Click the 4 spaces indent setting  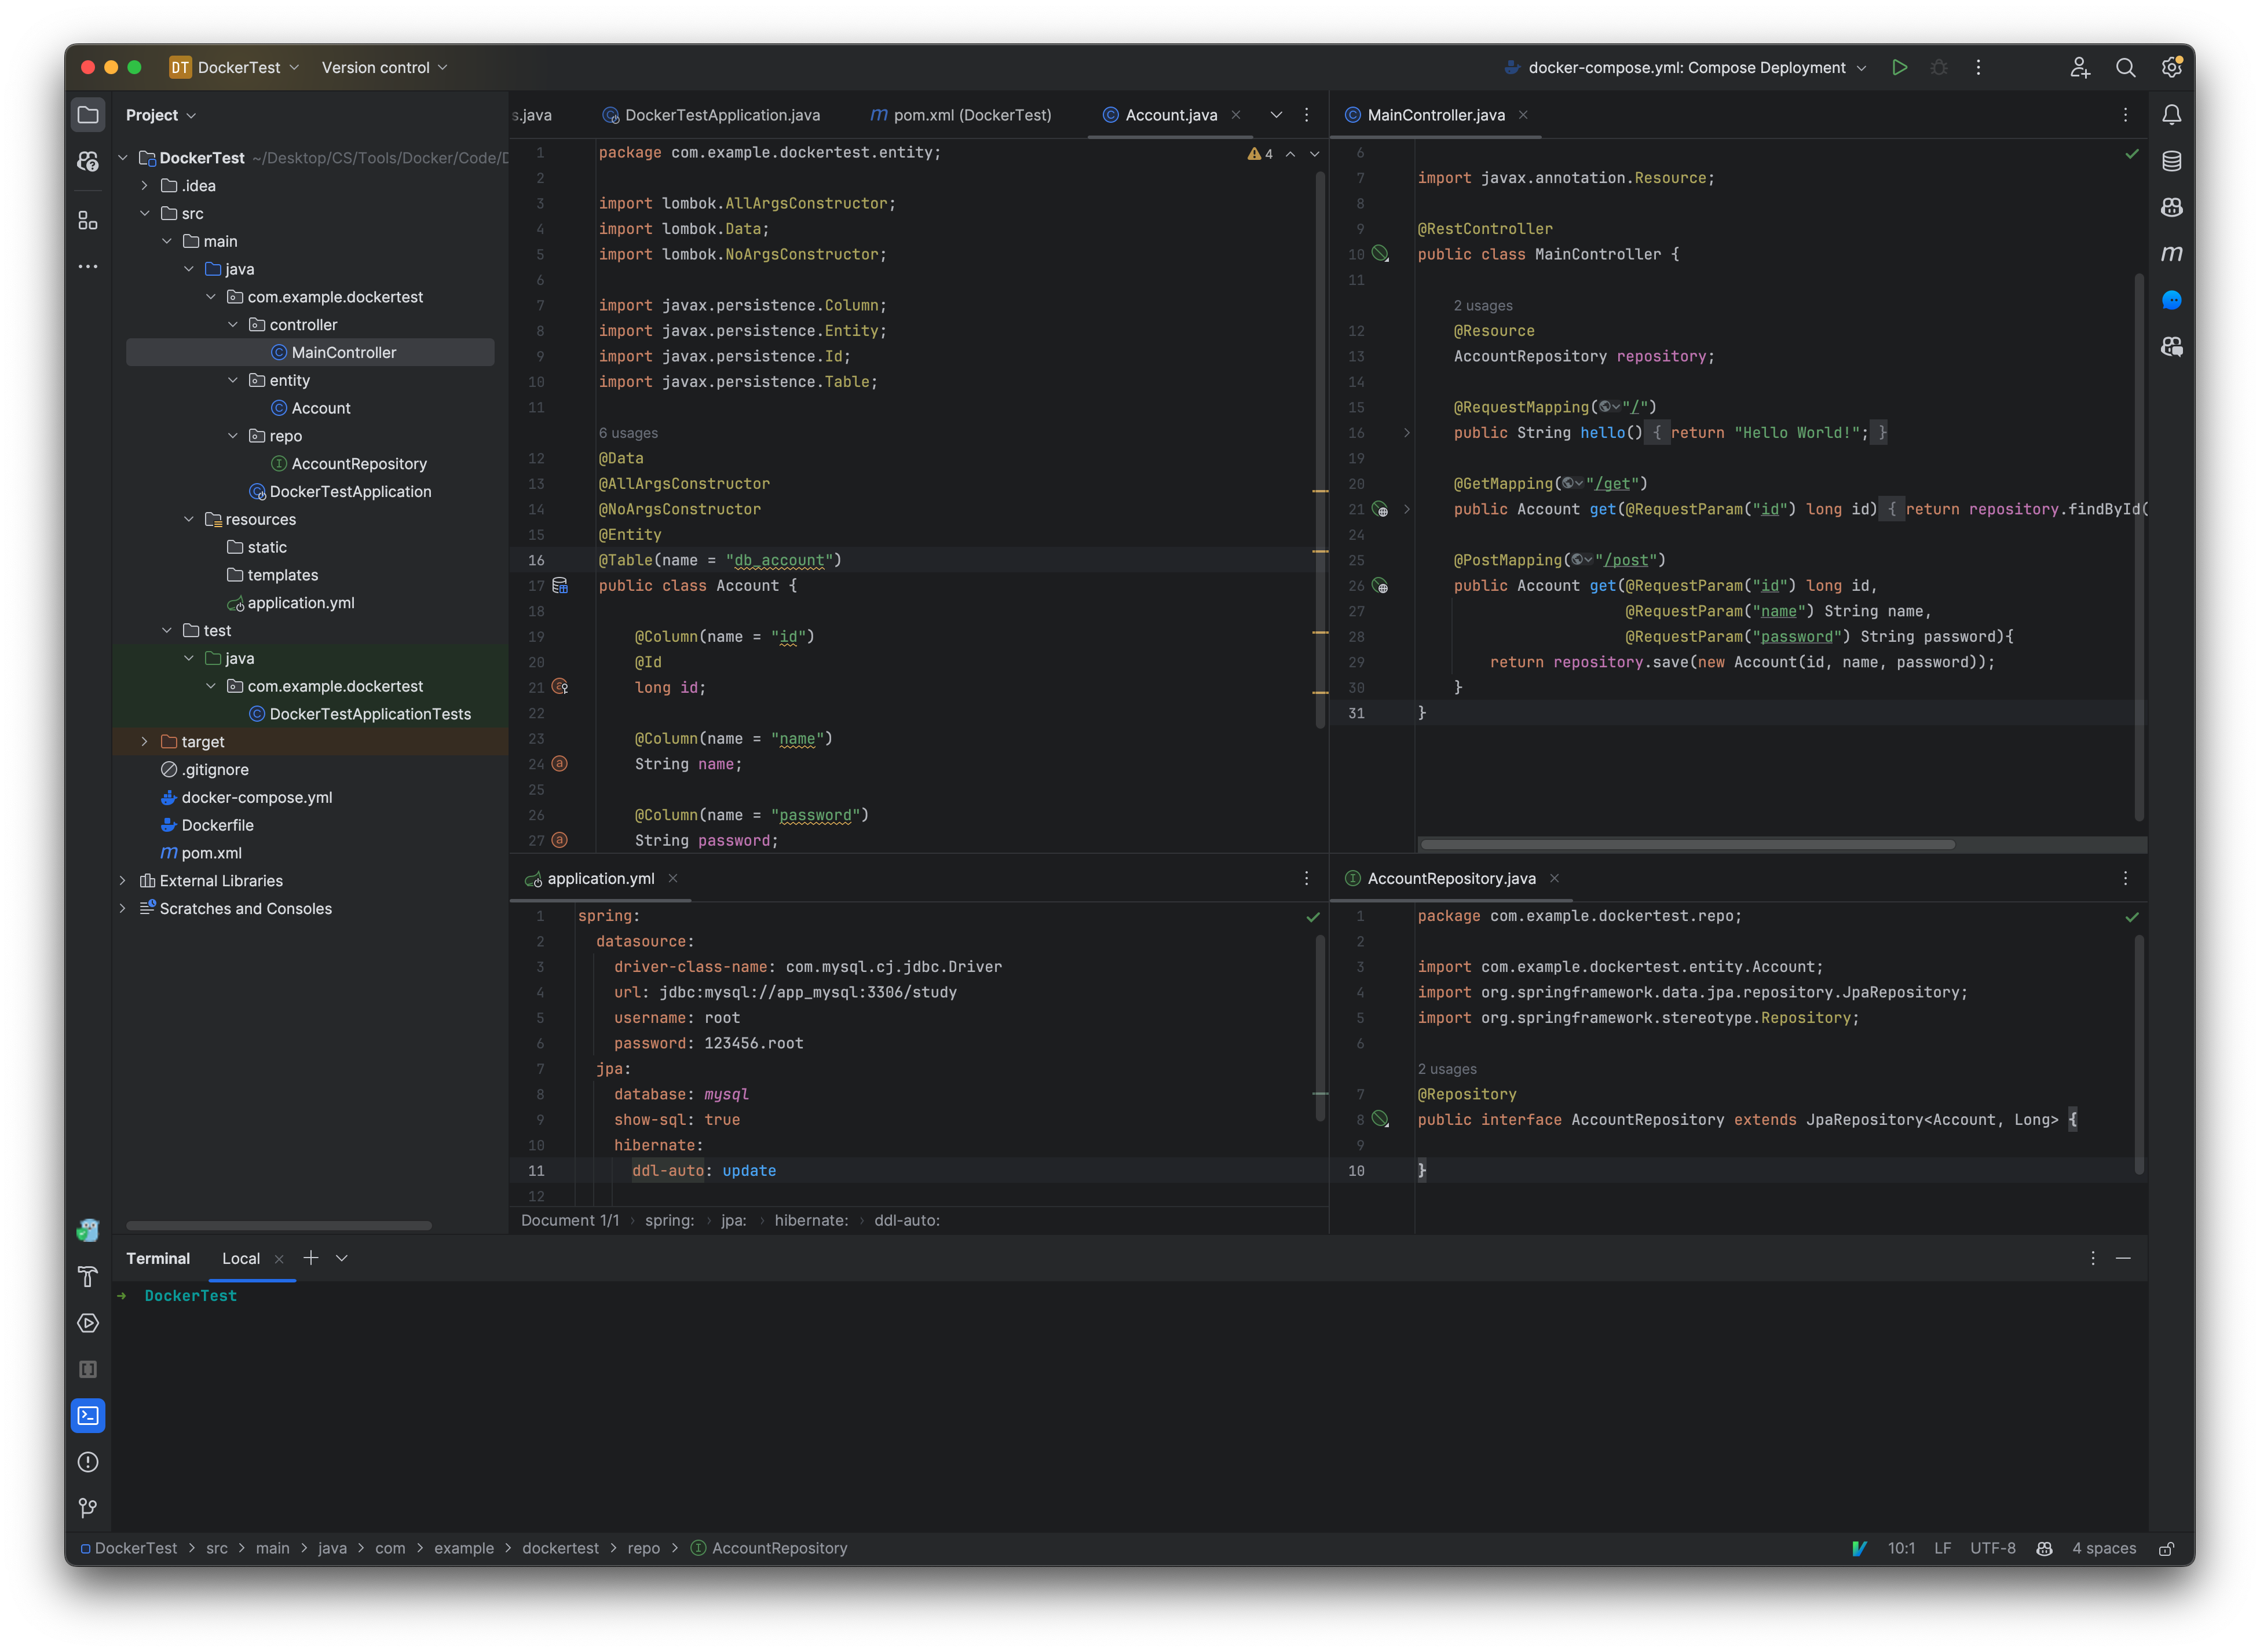point(2104,1548)
